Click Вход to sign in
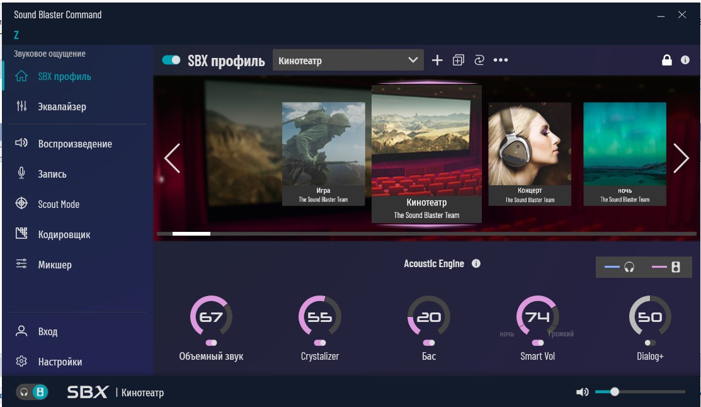Viewport: 701px width, 407px height. 48,331
